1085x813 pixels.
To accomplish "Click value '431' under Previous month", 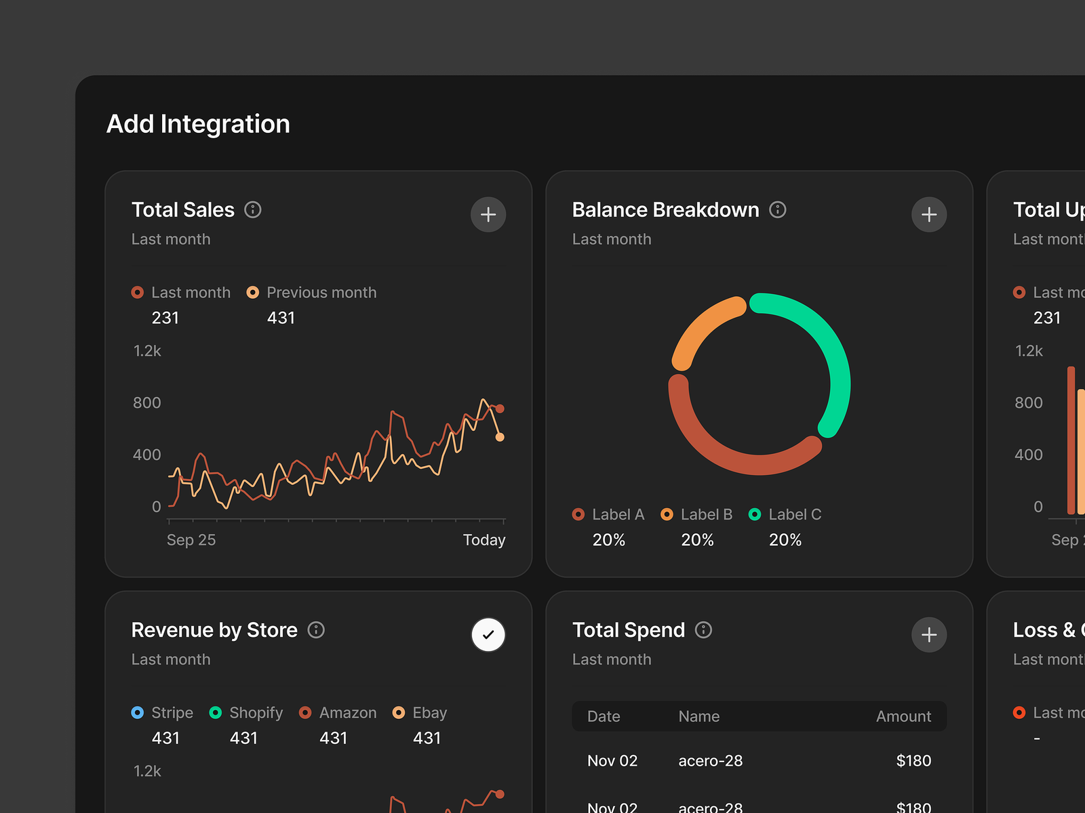I will coord(281,318).
